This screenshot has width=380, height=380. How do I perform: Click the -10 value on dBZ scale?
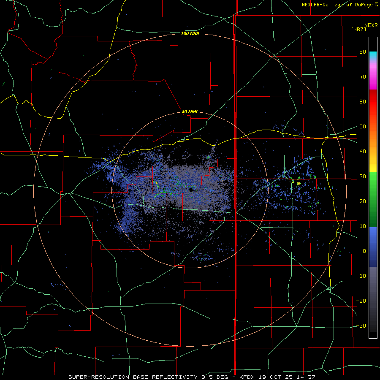click(x=361, y=276)
